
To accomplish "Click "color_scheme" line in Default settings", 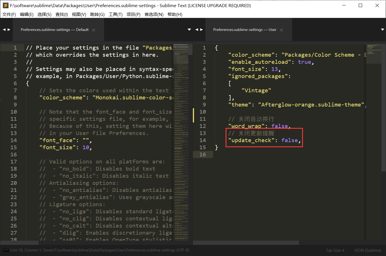I will (106, 98).
